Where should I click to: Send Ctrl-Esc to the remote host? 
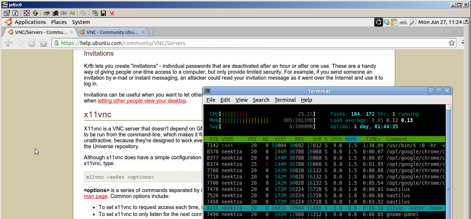pos(55,13)
